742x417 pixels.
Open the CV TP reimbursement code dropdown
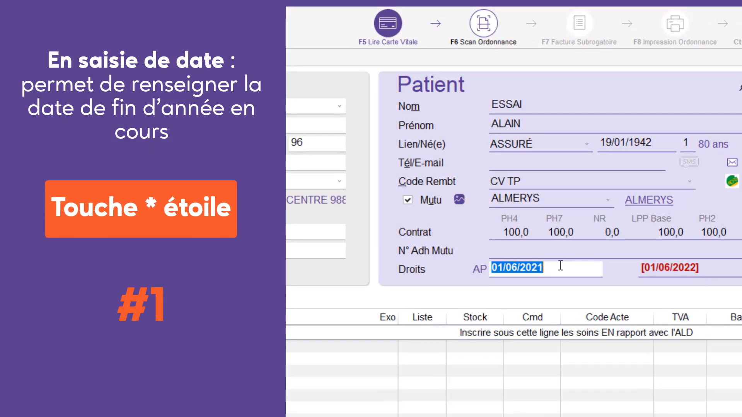[689, 181]
